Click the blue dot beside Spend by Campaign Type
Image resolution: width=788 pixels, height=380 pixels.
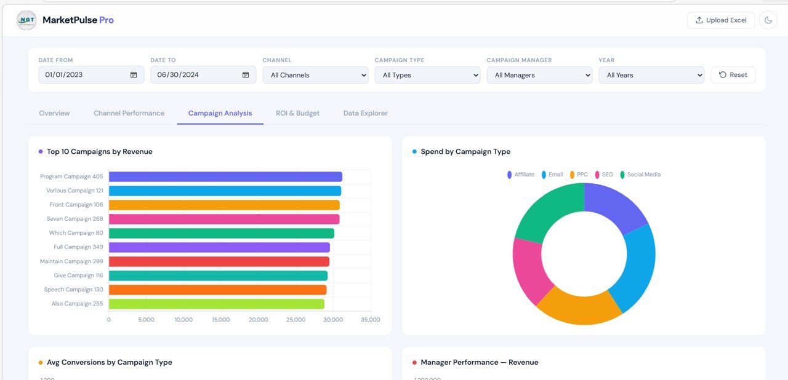pyautogui.click(x=412, y=151)
